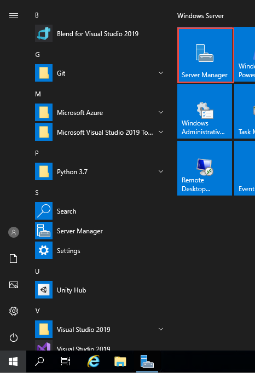255x373 pixels.
Task: Click the 'Unity Hub' text label
Action: coord(72,290)
